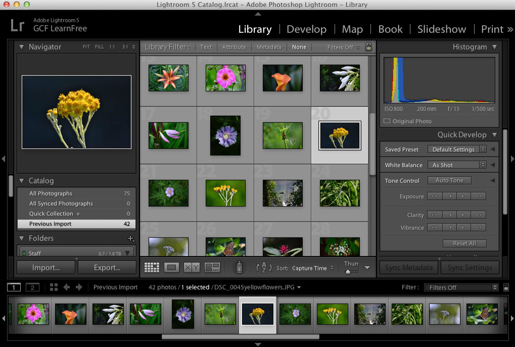515x347 pixels.
Task: Click the filter lock icon
Action: point(368,46)
